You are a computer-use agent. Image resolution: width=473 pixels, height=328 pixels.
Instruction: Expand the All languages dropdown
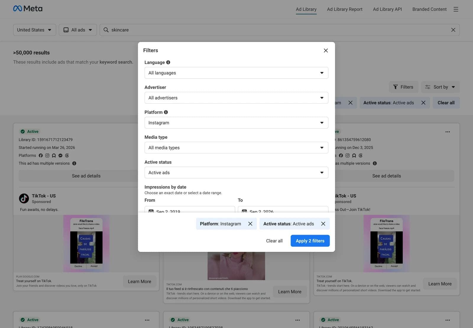click(x=236, y=73)
